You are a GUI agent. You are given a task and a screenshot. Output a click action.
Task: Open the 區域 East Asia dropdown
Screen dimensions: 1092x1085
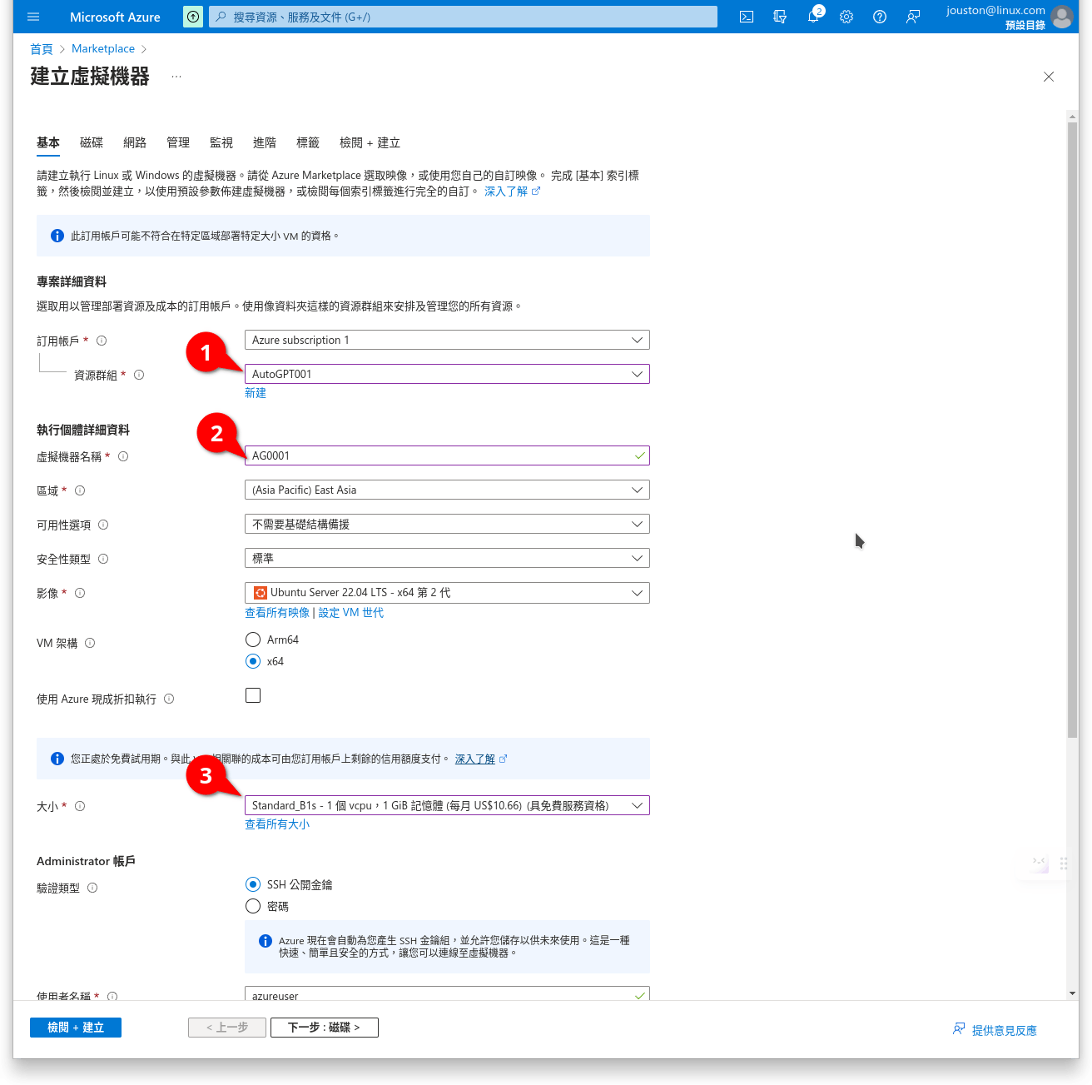[x=447, y=490]
